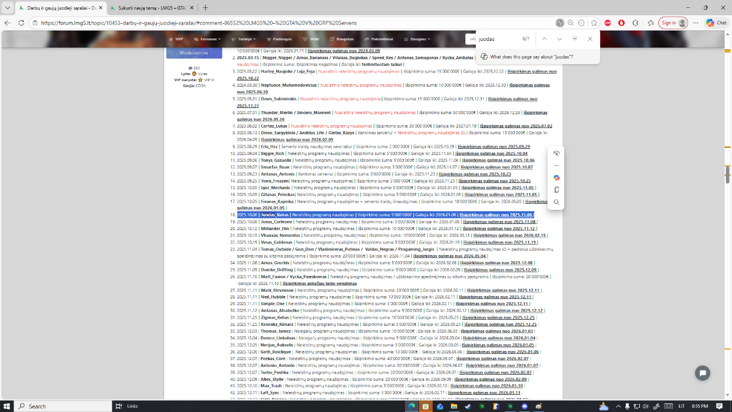The image size is (732, 412).
Task: Open find filter options icon
Action: point(575,38)
